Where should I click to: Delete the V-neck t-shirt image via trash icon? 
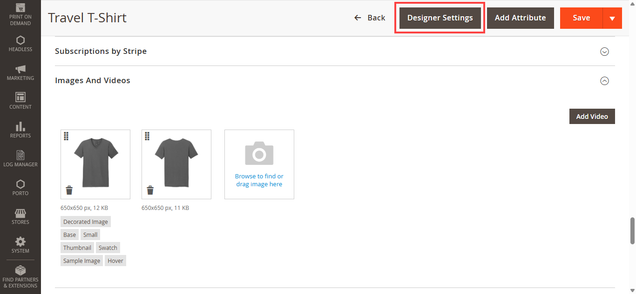69,190
